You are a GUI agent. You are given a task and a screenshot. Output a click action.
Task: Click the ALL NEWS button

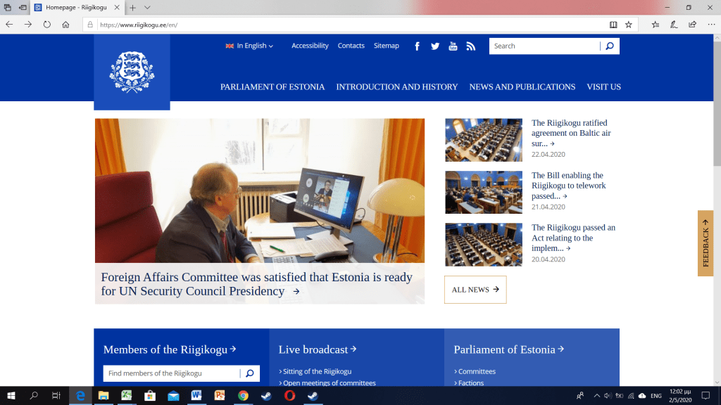point(475,290)
